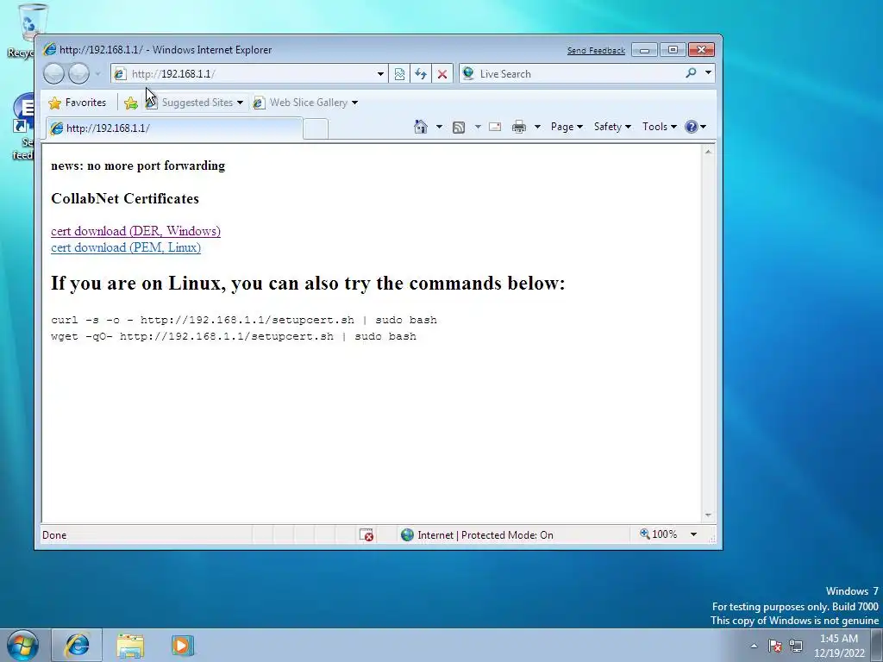Click the Show desktop button
Screen dimensions: 883x662
(877, 645)
